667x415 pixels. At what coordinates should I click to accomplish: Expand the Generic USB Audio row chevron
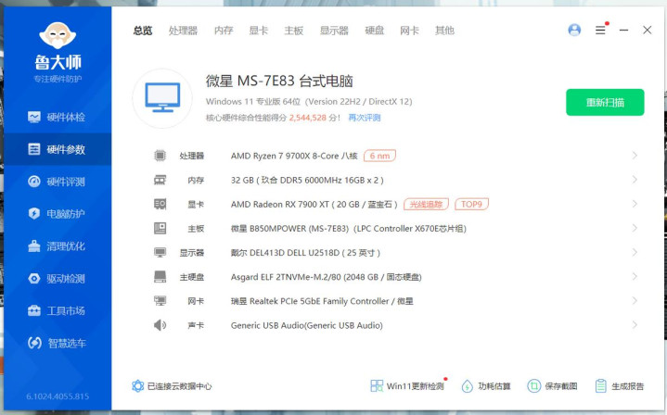point(635,325)
